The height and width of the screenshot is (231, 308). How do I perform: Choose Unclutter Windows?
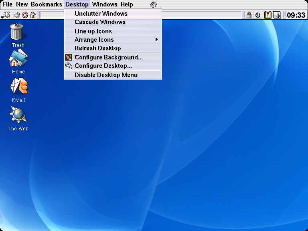(x=113, y=14)
